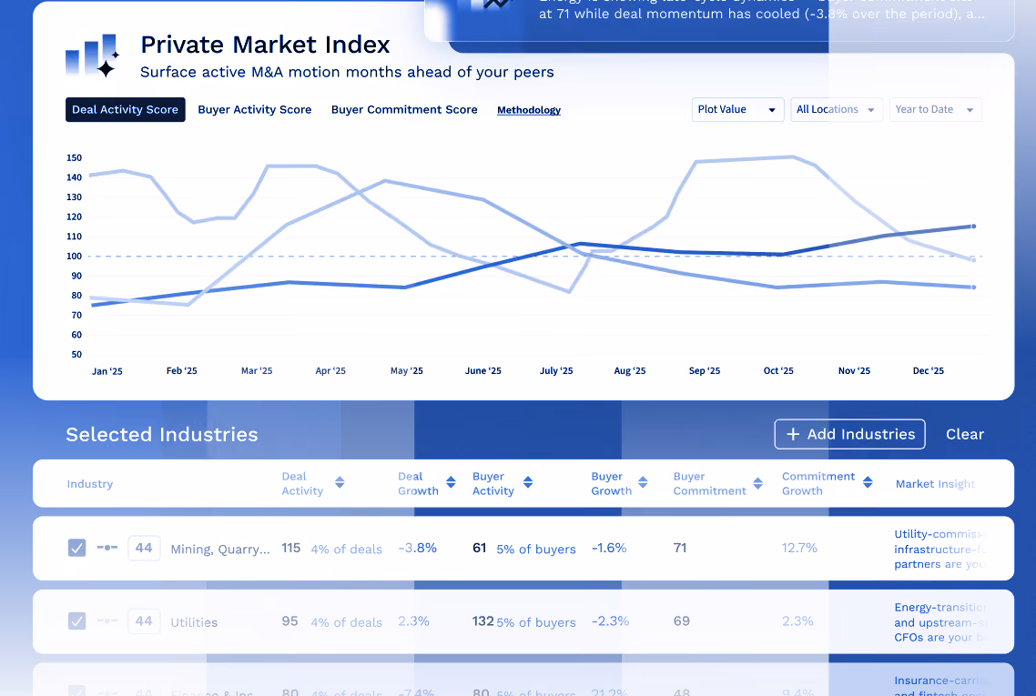Click Clear to reset selected industries
The width and height of the screenshot is (1036, 696).
pos(965,435)
